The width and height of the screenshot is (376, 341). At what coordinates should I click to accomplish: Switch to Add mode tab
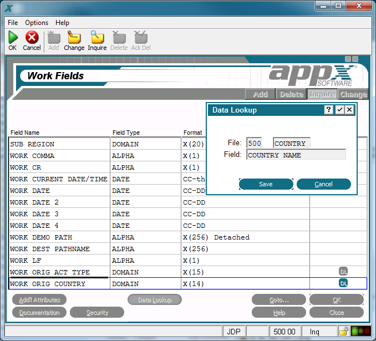coord(260,94)
